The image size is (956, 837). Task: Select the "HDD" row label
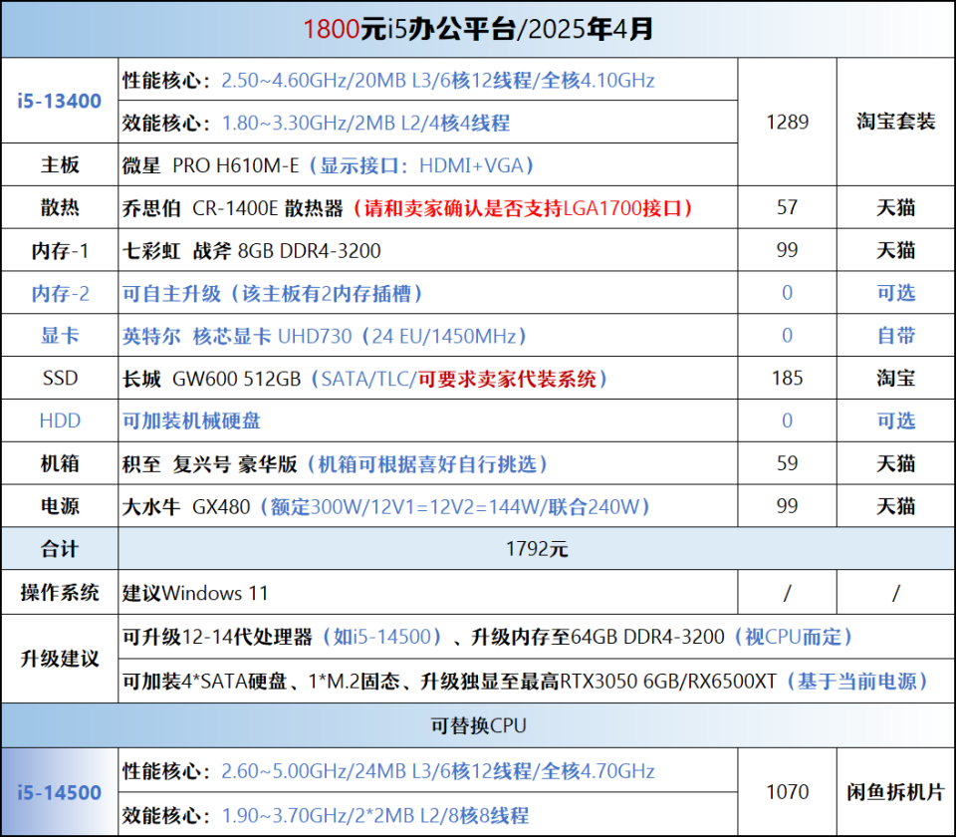pos(59,420)
